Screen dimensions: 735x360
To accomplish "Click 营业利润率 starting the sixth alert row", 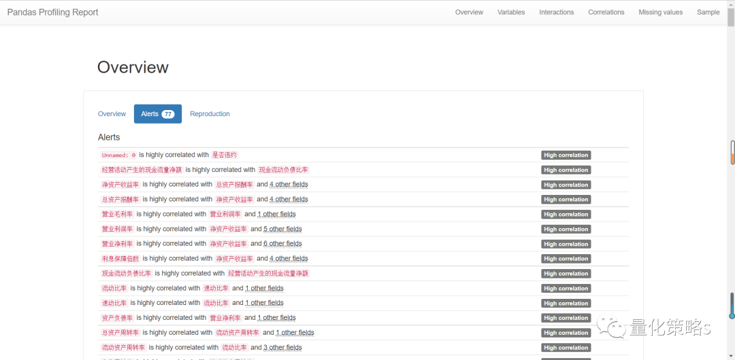I will [117, 229].
